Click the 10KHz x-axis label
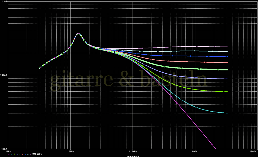The width and height of the screenshot is (258, 157). tap(195, 151)
